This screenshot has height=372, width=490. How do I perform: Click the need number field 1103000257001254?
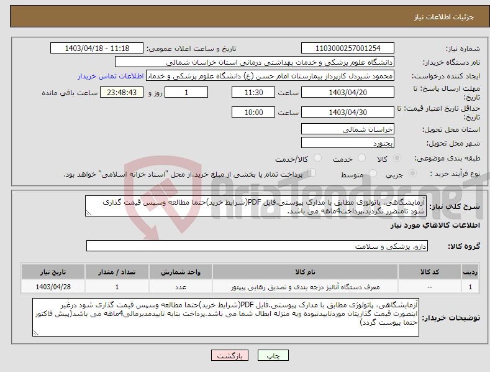[x=348, y=49]
